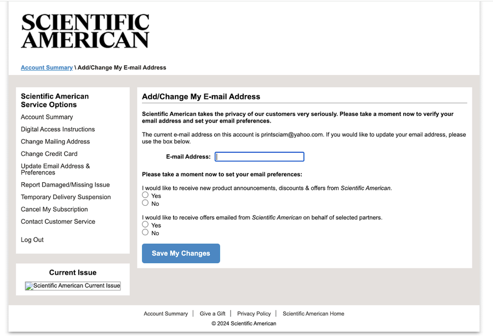Click the E-mail Address input field
Screen dimensions: 493x336
pyautogui.click(x=259, y=157)
